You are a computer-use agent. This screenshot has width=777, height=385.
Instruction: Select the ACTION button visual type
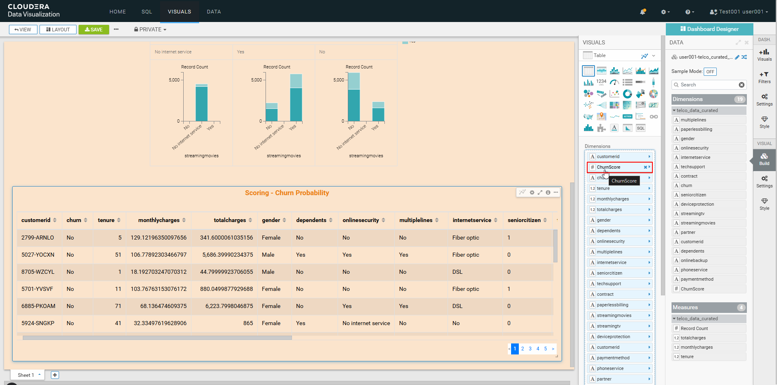click(x=628, y=117)
